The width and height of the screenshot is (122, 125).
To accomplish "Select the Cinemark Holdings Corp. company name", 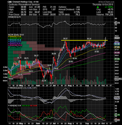I will (x=22, y=2).
